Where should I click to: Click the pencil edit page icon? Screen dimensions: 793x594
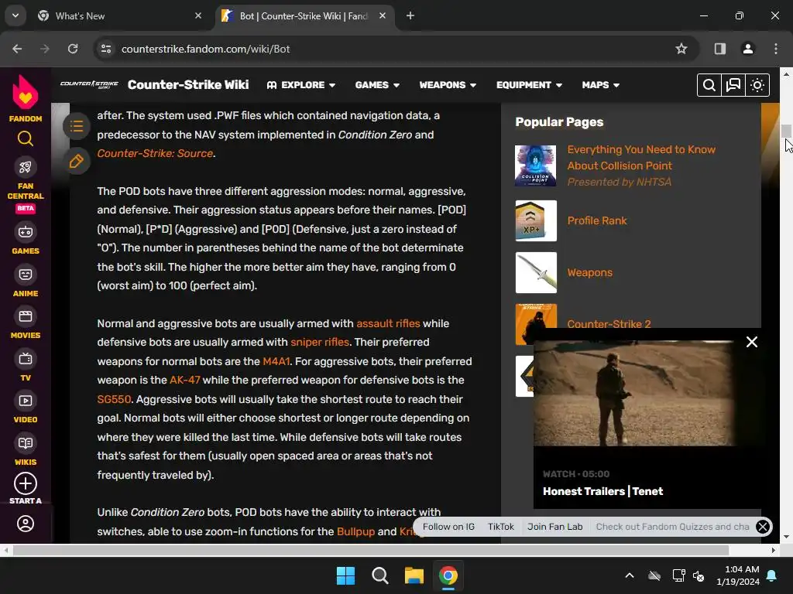[x=77, y=161]
